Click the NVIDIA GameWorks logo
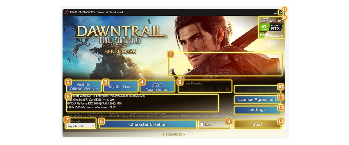Screen dimensions: 349x145 click(271, 19)
